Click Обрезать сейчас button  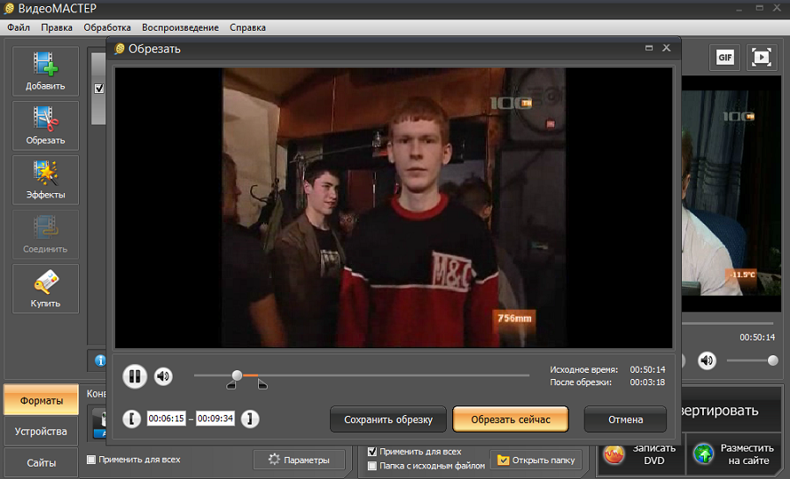click(510, 419)
